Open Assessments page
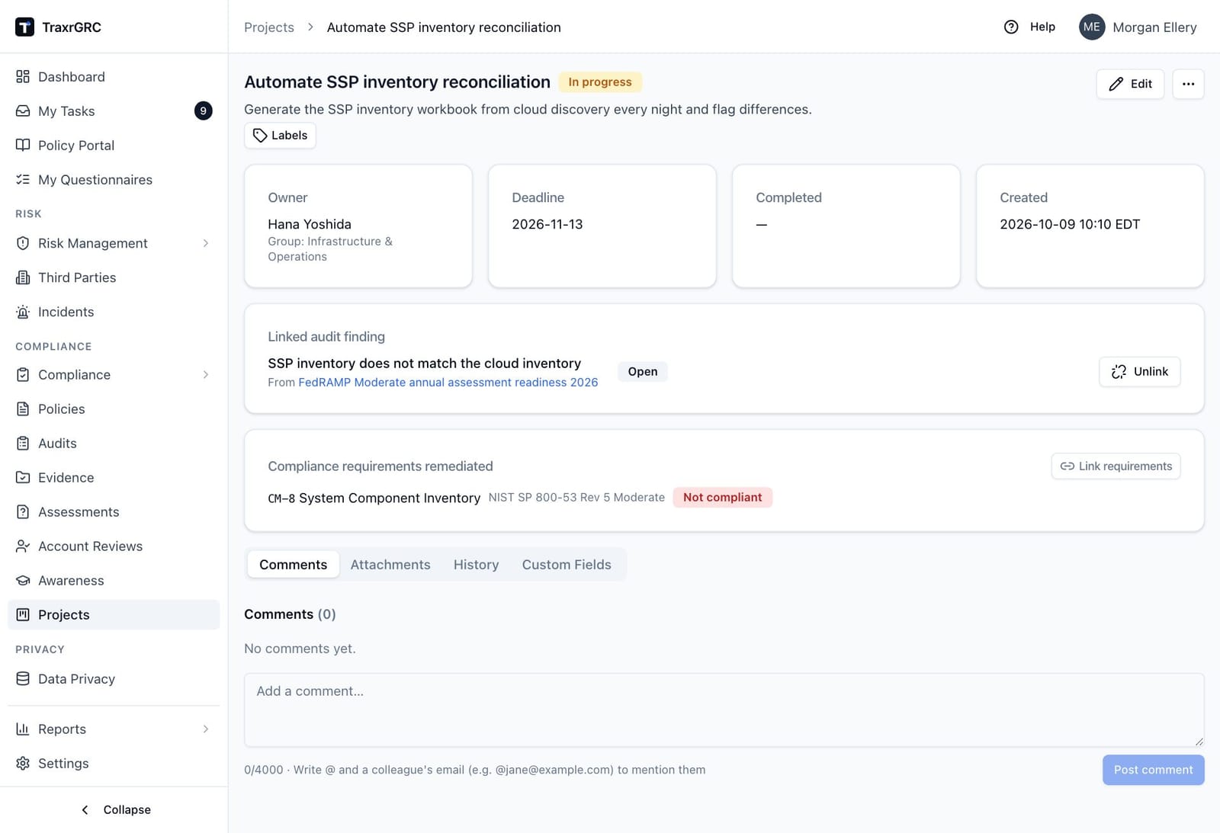Viewport: 1220px width, 833px height. [x=114, y=511]
